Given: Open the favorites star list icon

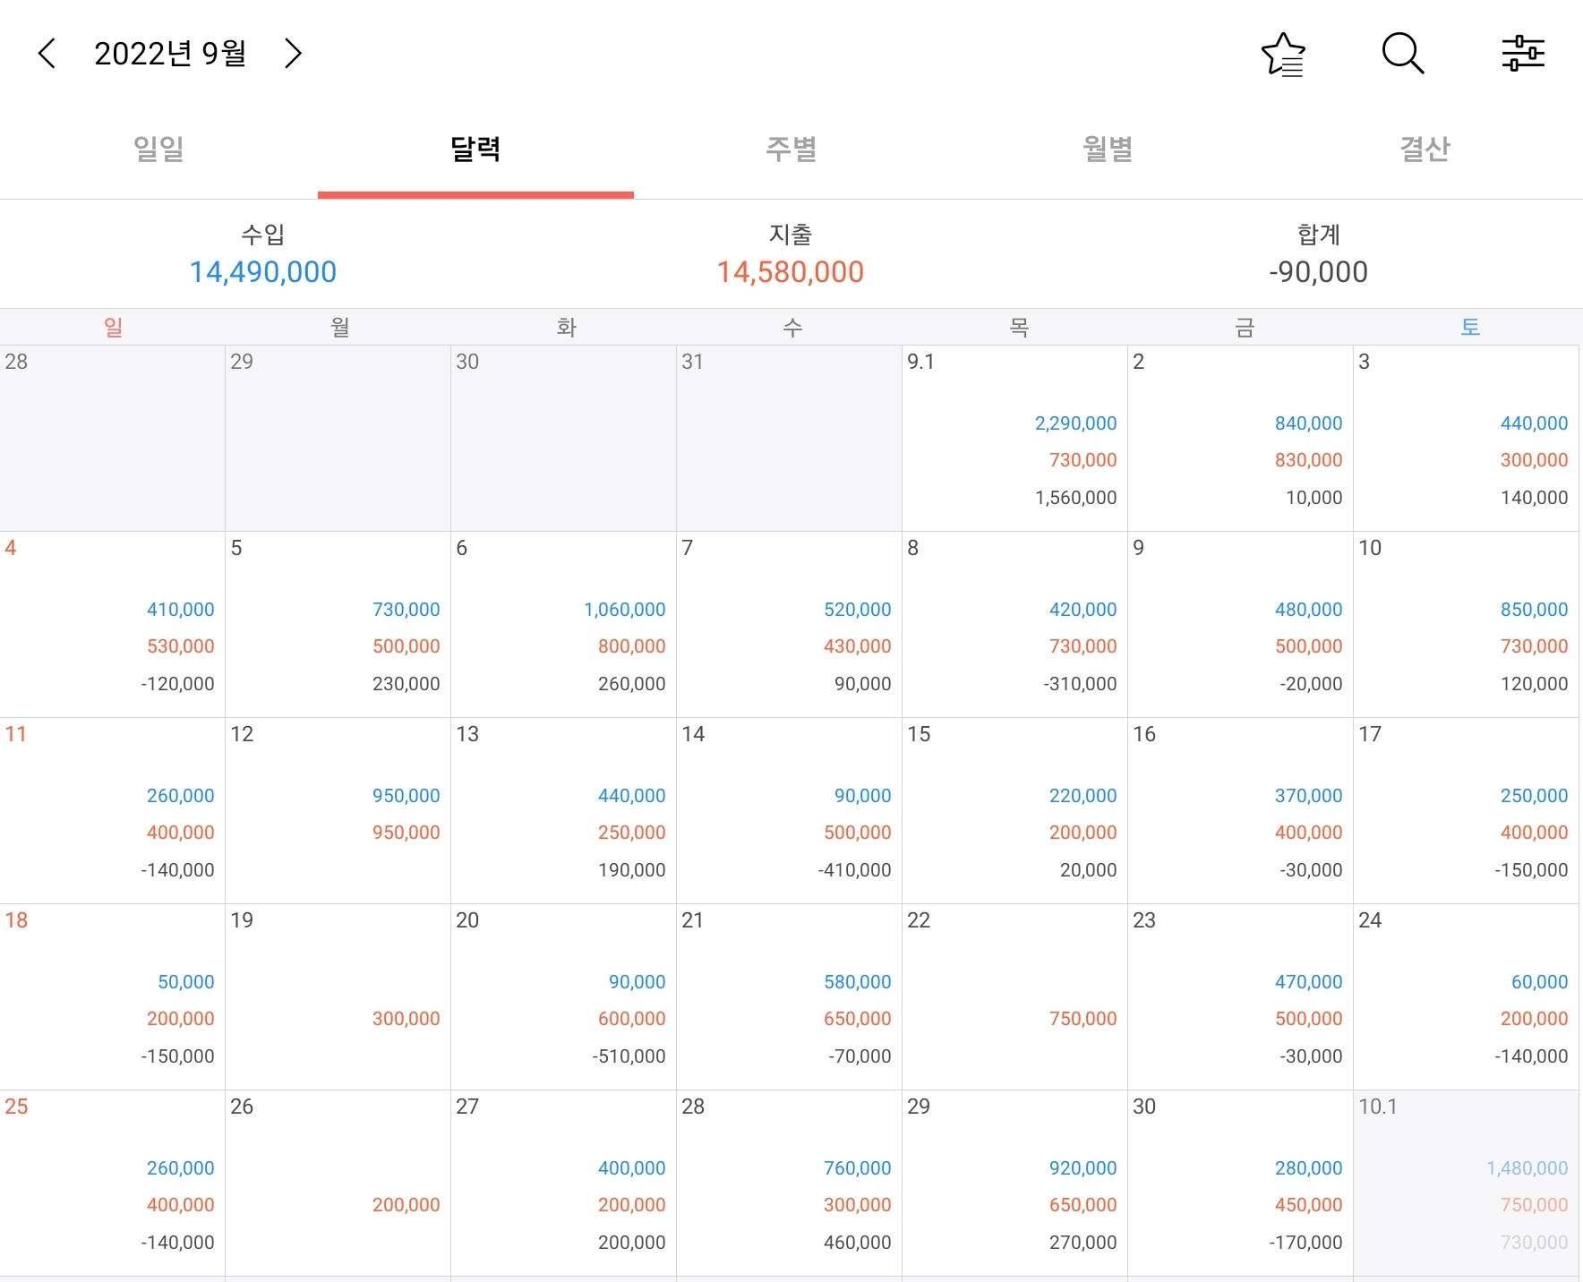Looking at the screenshot, I should [1283, 55].
